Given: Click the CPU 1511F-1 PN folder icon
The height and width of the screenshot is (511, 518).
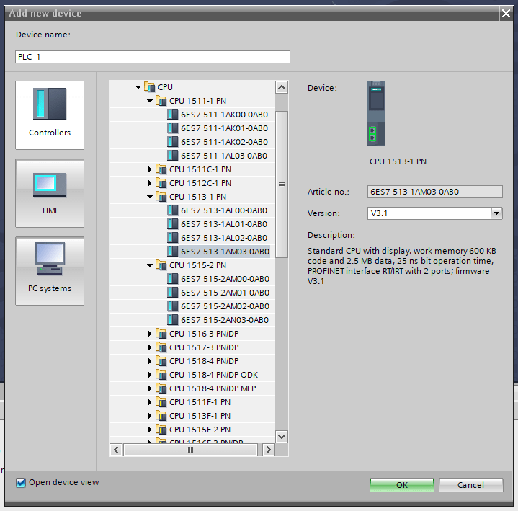Looking at the screenshot, I should tap(161, 402).
